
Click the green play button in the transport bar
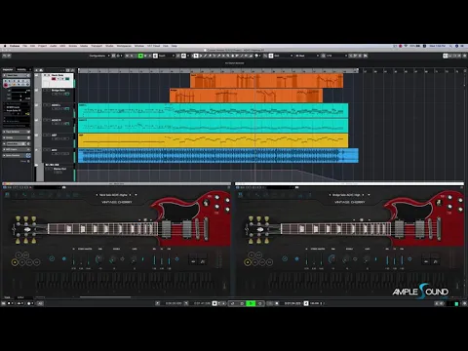pyautogui.click(x=251, y=303)
